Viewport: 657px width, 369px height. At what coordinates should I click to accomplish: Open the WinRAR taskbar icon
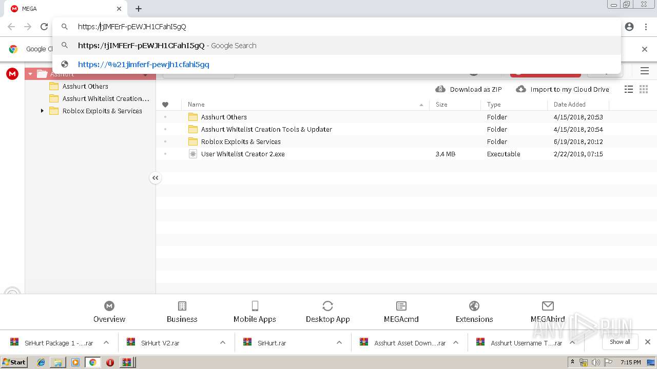[x=127, y=362]
